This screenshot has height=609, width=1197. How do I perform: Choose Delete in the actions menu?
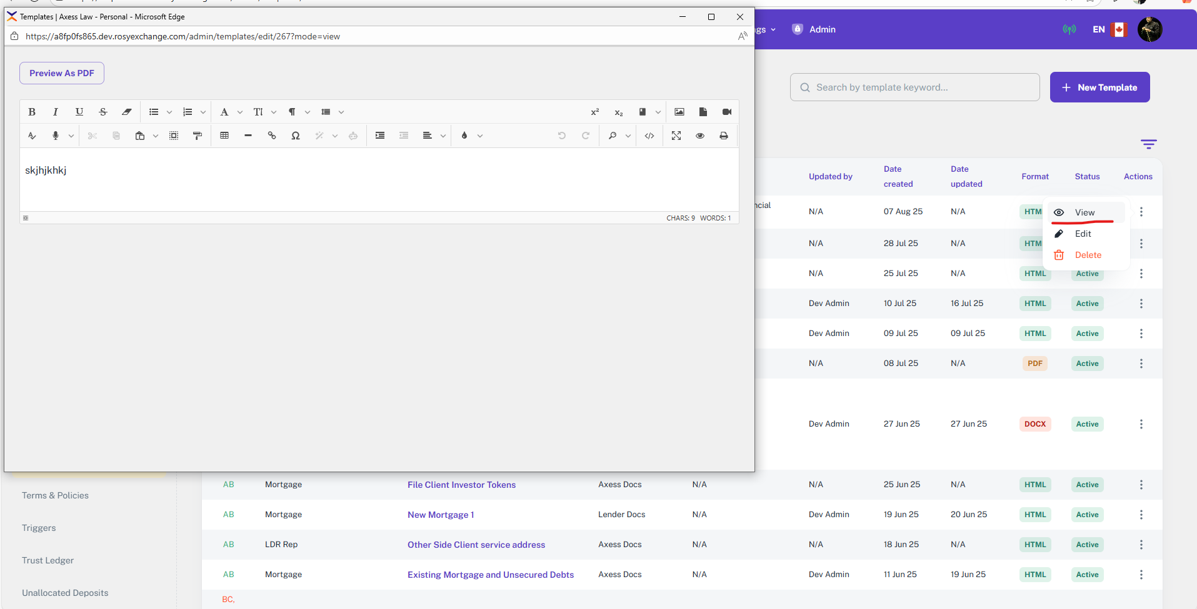[1088, 255]
